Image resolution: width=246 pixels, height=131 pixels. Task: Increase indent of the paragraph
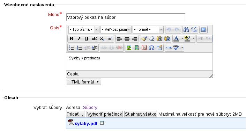click(x=95, y=48)
